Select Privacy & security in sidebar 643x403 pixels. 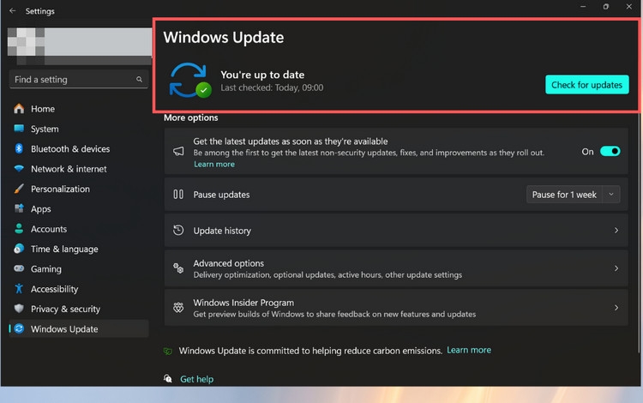click(65, 309)
